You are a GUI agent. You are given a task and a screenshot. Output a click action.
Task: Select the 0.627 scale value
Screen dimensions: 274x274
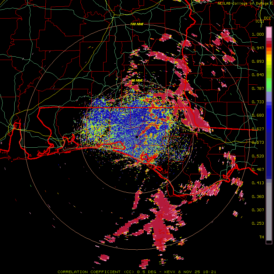[258, 129]
